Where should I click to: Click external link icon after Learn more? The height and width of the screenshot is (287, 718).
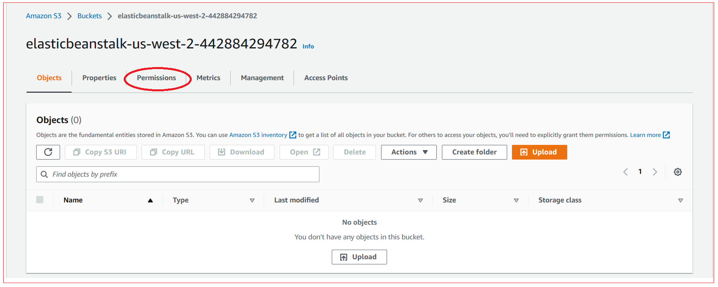[666, 135]
